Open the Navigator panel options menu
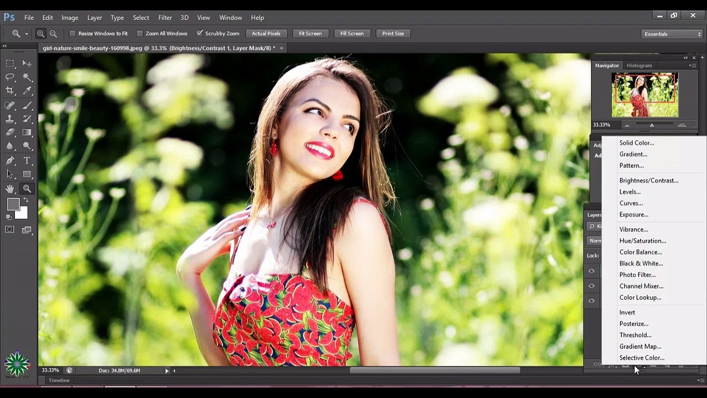Image resolution: width=707 pixels, height=398 pixels. click(x=692, y=65)
